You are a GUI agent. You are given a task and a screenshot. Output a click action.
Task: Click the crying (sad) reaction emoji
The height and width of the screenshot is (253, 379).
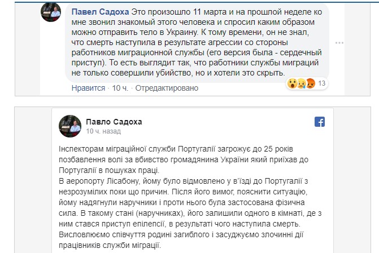pos(301,84)
